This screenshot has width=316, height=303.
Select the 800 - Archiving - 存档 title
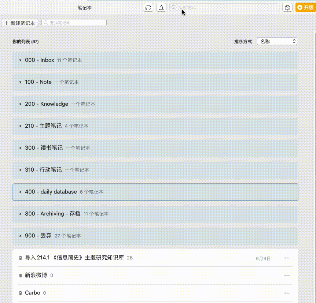[52, 213]
